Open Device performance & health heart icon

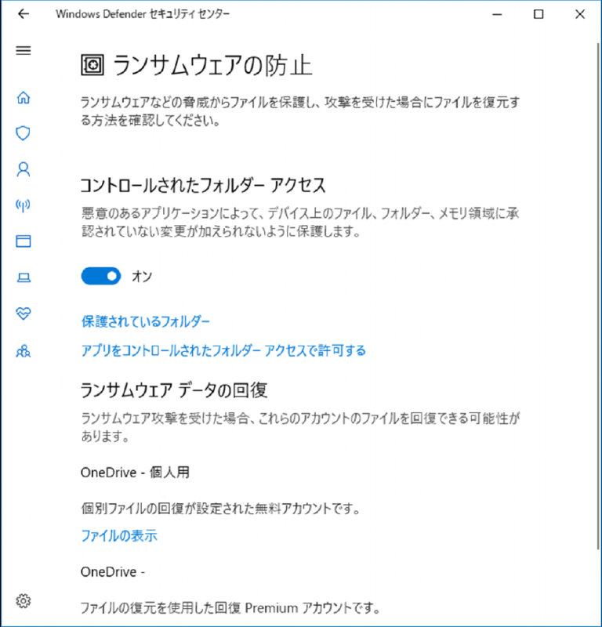[x=24, y=313]
